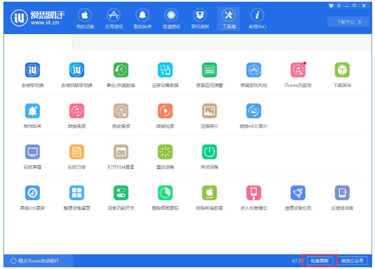
Task: Open the 反激活设备 deactivate tool
Action: click(342, 197)
